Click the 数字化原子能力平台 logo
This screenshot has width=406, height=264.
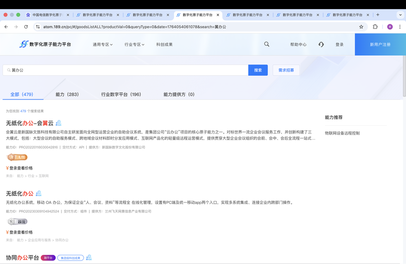click(45, 44)
